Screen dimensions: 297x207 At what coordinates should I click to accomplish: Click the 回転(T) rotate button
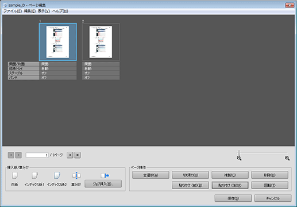pos(269,185)
